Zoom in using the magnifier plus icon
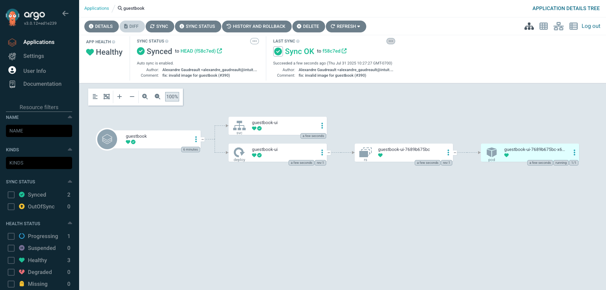Screen dimensions: 606x290 pos(145,97)
